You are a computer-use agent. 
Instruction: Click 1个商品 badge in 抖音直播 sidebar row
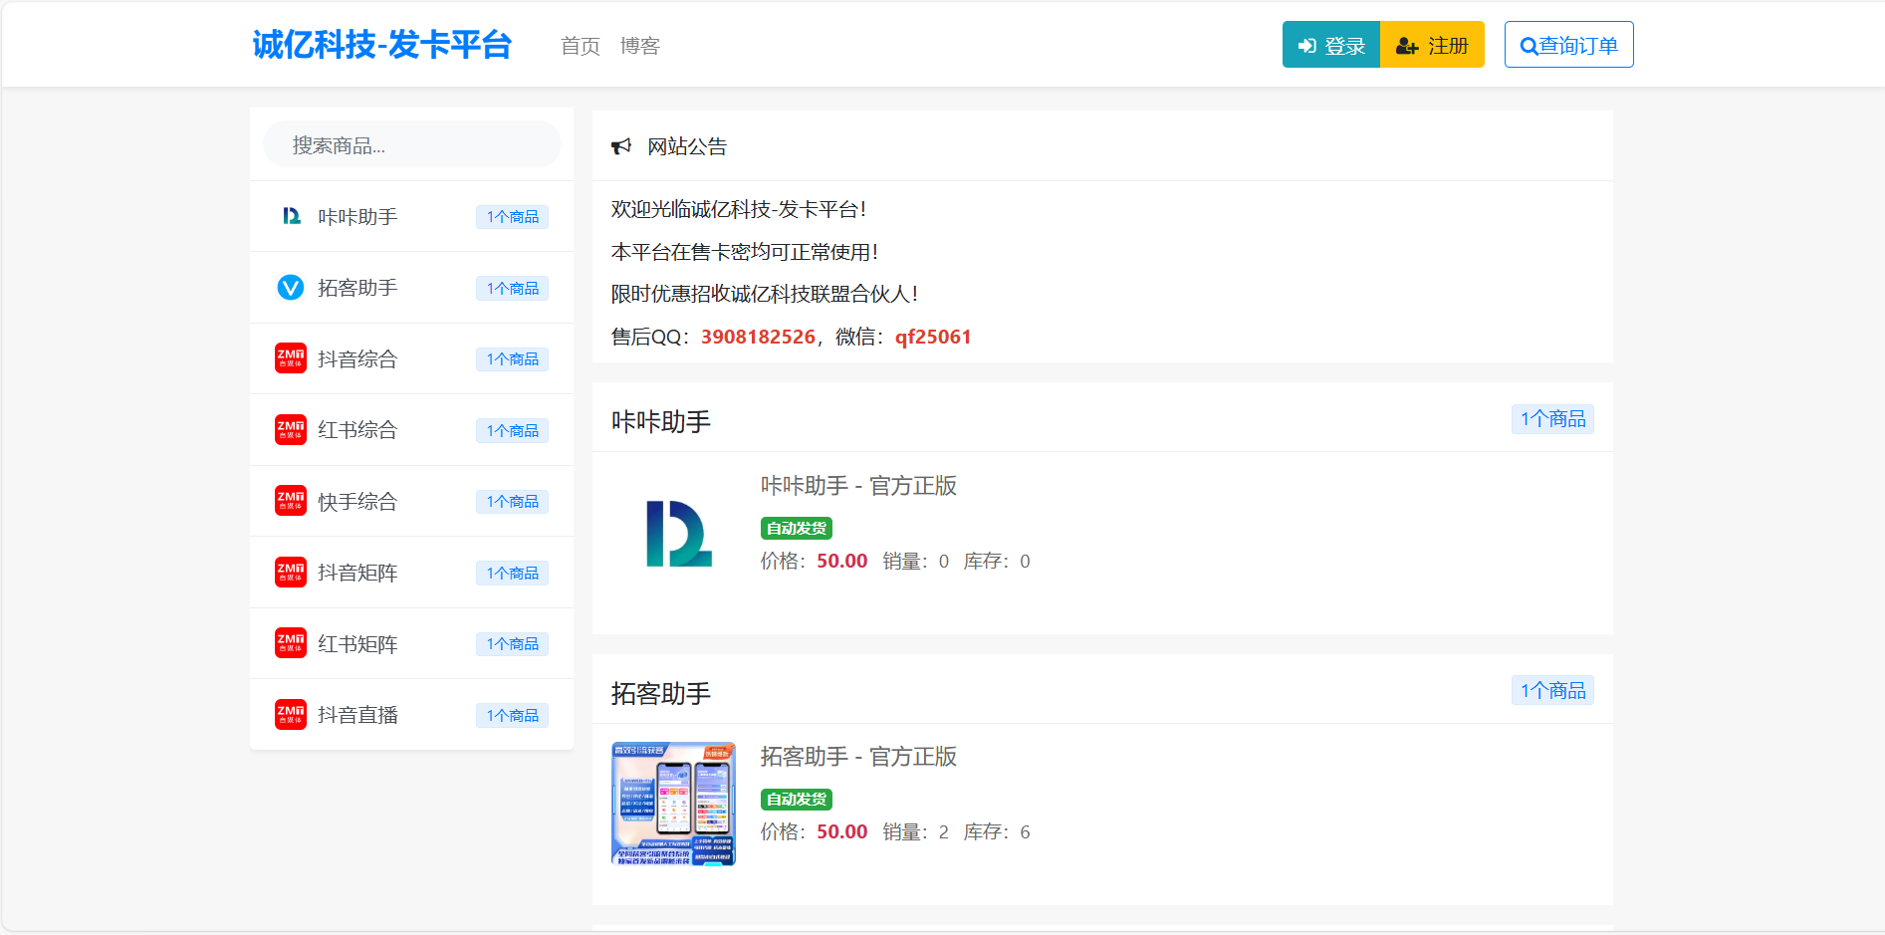(x=512, y=716)
